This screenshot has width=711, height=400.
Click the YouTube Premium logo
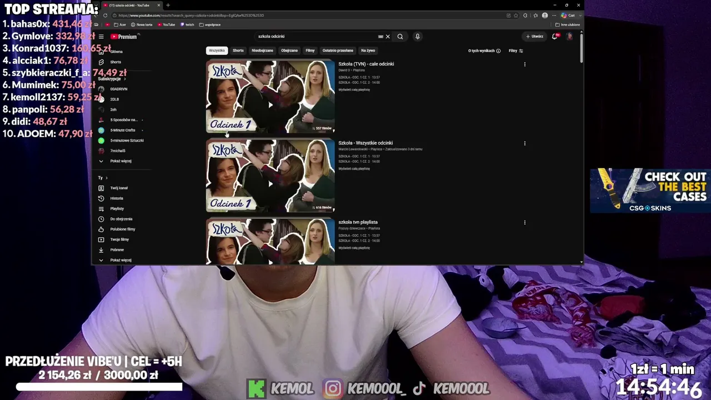[x=123, y=37]
